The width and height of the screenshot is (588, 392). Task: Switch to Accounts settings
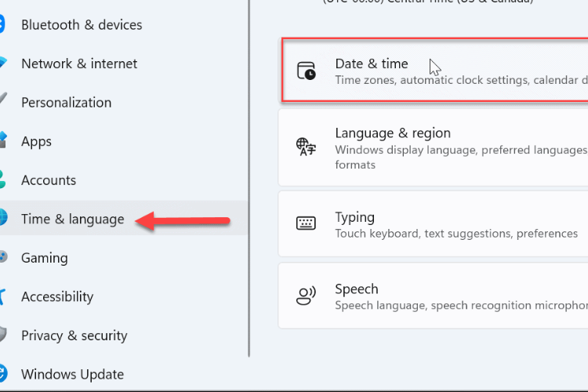[49, 180]
